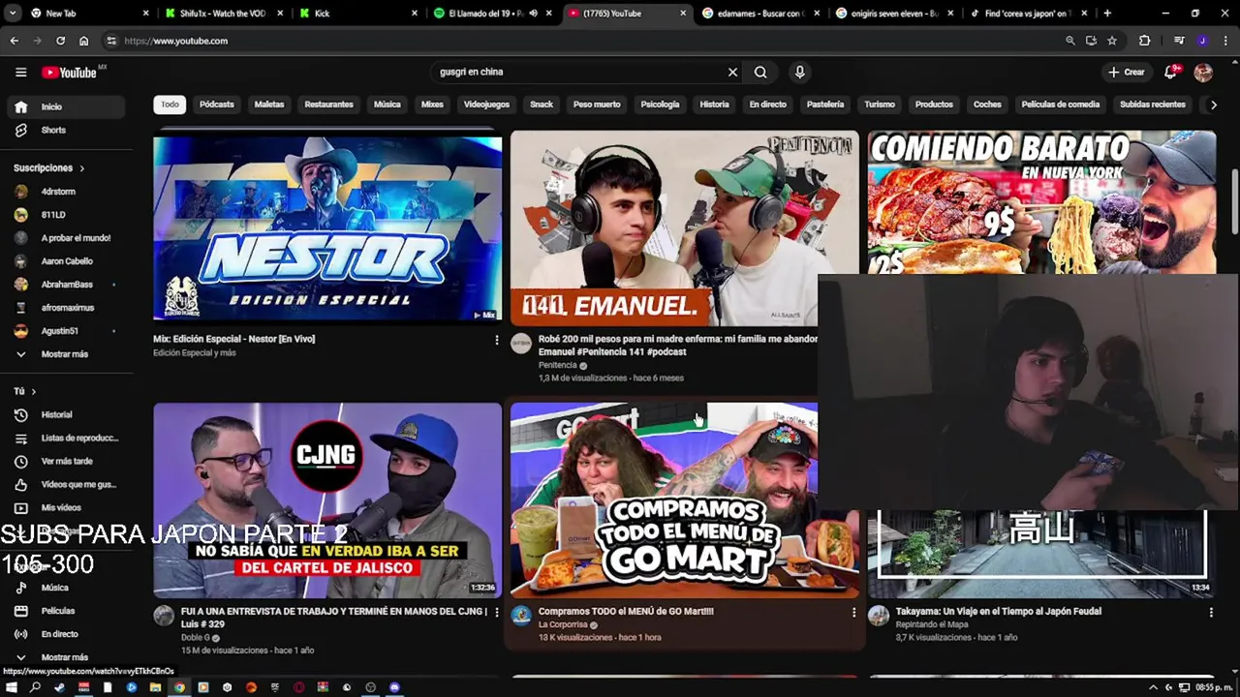1240x697 pixels.
Task: Open Windows Start menu
Action: (12, 687)
